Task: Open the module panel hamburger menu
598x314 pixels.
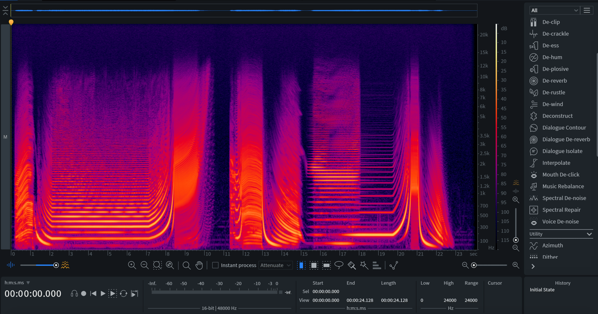Action: coord(587,10)
